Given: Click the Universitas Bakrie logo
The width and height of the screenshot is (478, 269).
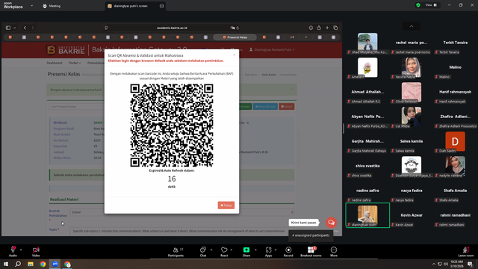Looking at the screenshot, I should click(x=66, y=50).
